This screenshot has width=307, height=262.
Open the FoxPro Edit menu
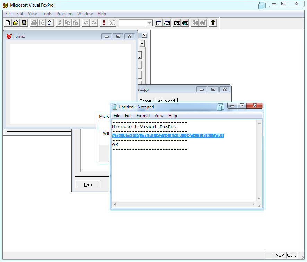(x=20, y=14)
